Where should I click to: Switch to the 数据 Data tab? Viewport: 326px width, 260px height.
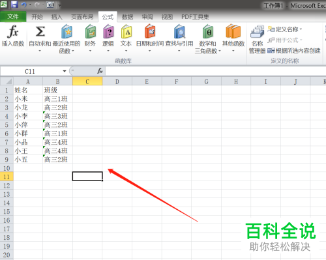[127, 17]
